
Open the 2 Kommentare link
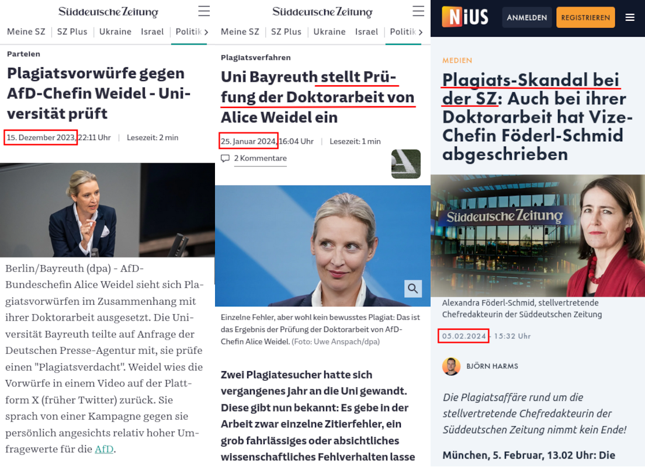click(261, 158)
